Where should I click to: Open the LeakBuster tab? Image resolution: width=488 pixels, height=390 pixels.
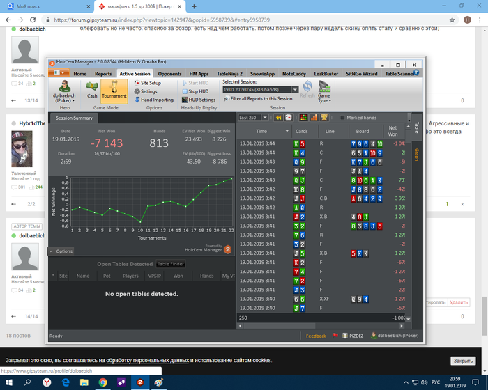[x=326, y=74]
